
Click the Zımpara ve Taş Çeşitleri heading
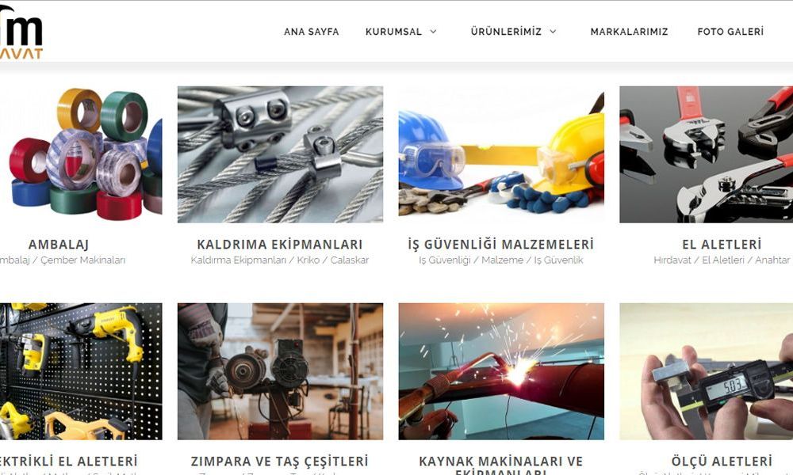tap(280, 462)
